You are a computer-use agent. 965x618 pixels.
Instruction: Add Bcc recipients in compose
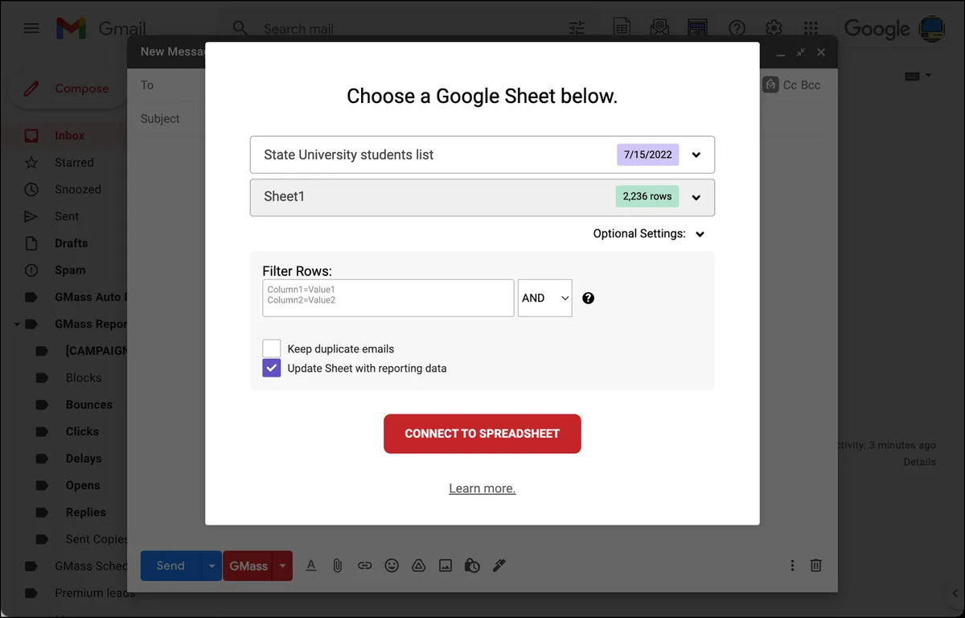(811, 84)
